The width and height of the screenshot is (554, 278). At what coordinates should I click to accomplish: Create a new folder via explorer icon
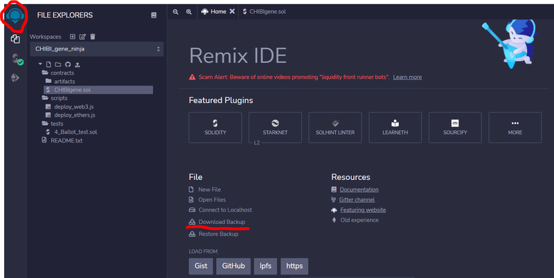pos(58,64)
